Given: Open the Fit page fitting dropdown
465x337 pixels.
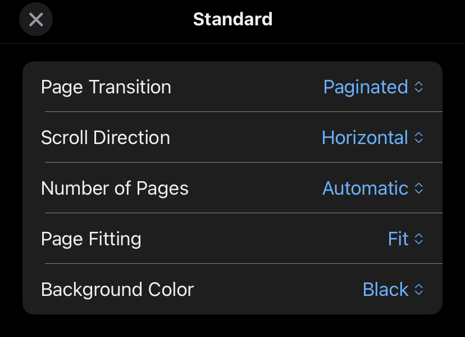Looking at the screenshot, I should [405, 239].
